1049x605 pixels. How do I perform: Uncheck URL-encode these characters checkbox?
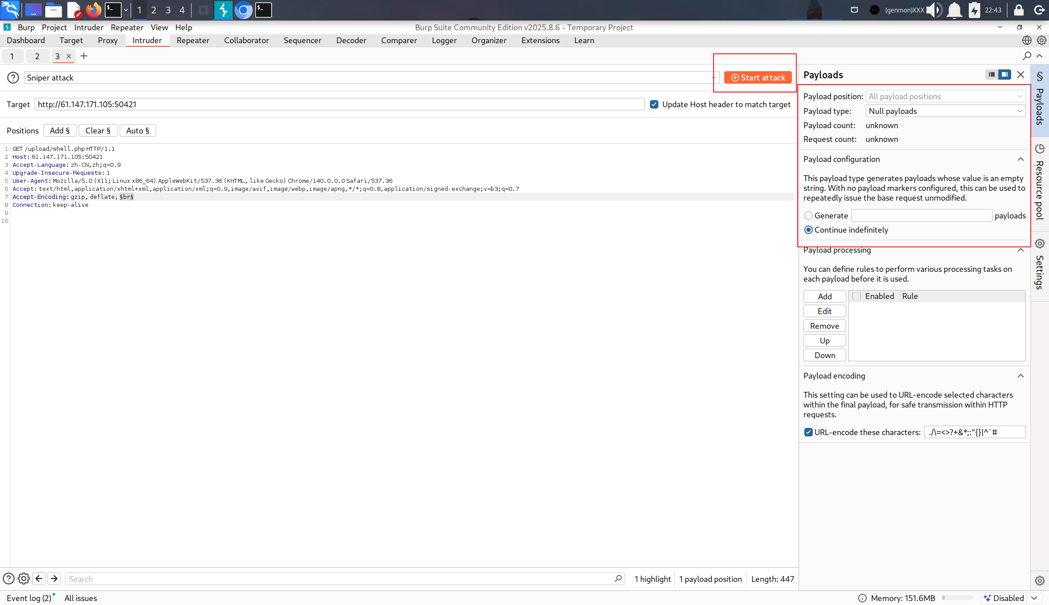click(x=808, y=432)
